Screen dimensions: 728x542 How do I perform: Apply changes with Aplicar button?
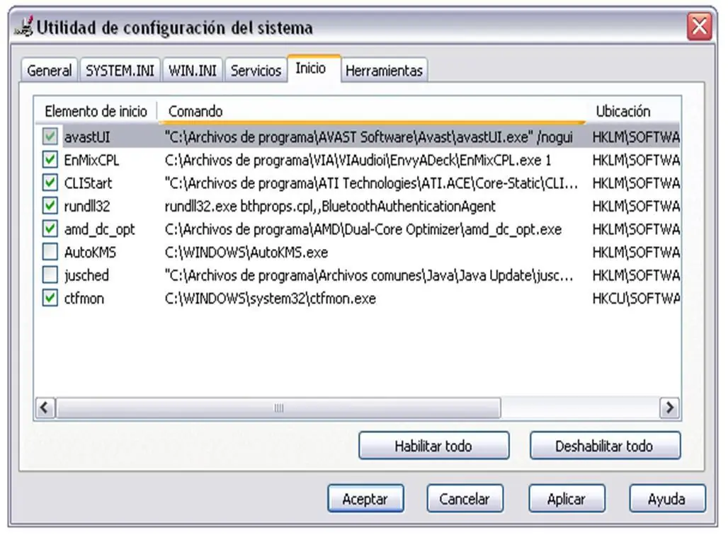pyautogui.click(x=567, y=499)
